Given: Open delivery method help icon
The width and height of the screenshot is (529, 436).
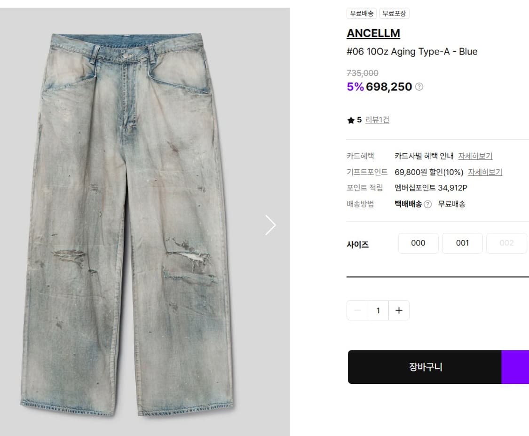Looking at the screenshot, I should click(427, 204).
